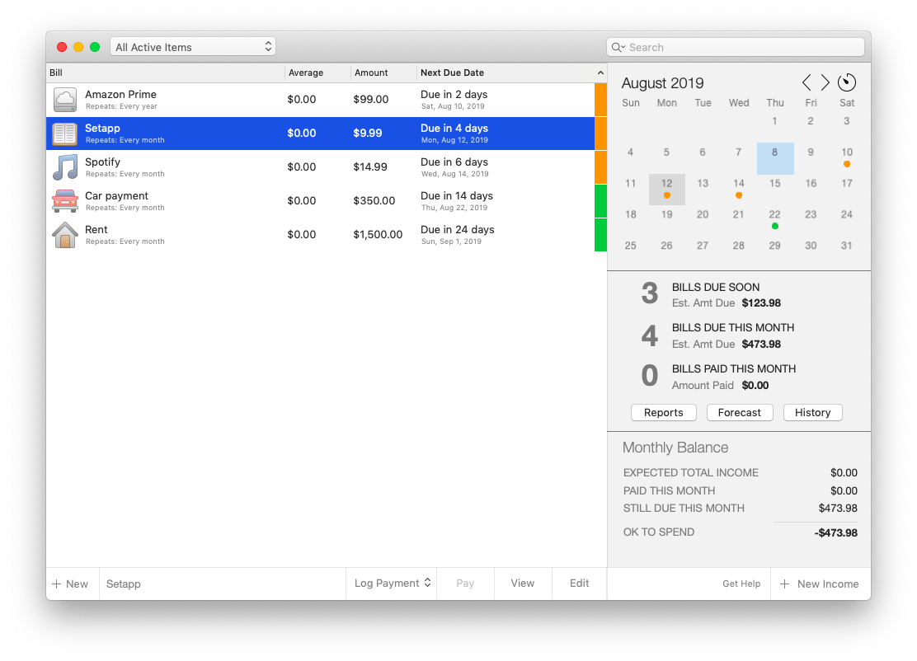
Task: Click "Due in 2 days" text
Action: (x=454, y=95)
